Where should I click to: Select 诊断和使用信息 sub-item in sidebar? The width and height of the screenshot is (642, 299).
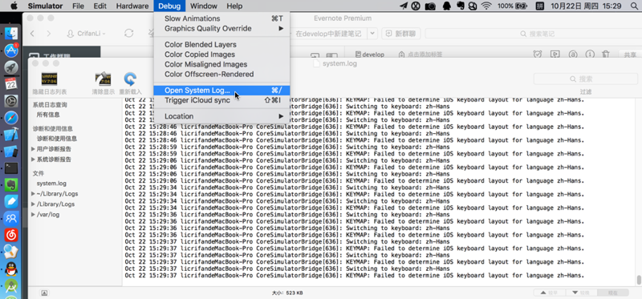click(x=56, y=139)
